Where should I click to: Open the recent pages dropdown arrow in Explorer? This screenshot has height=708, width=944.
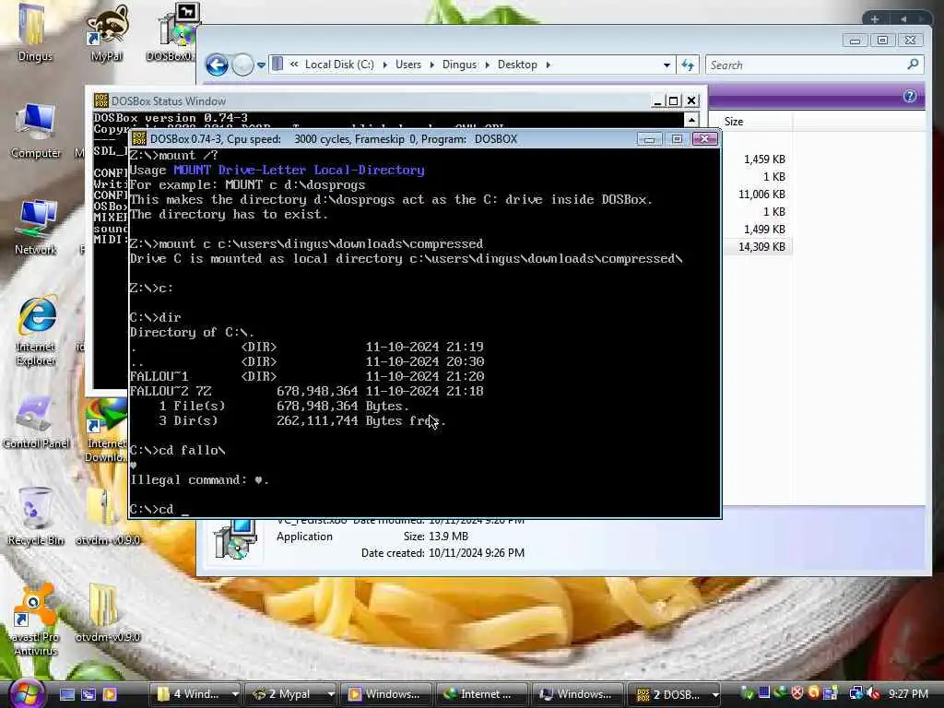click(261, 65)
